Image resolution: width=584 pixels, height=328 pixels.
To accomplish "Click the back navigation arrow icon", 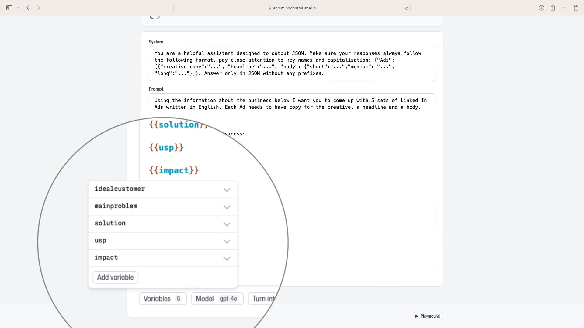I will [28, 8].
